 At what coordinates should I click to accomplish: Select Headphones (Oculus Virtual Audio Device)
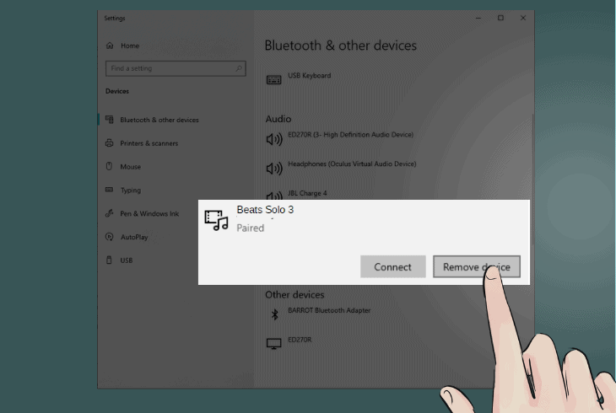(x=352, y=164)
